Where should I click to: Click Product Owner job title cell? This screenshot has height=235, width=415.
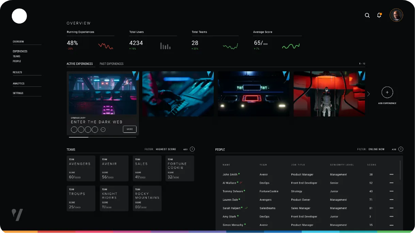tap(301, 200)
